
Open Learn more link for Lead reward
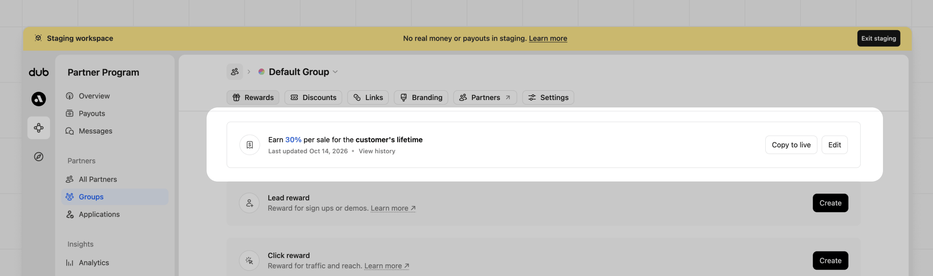coord(393,208)
